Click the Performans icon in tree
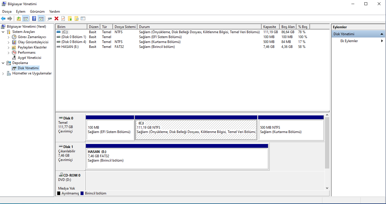The image size is (386, 204). 14,53
